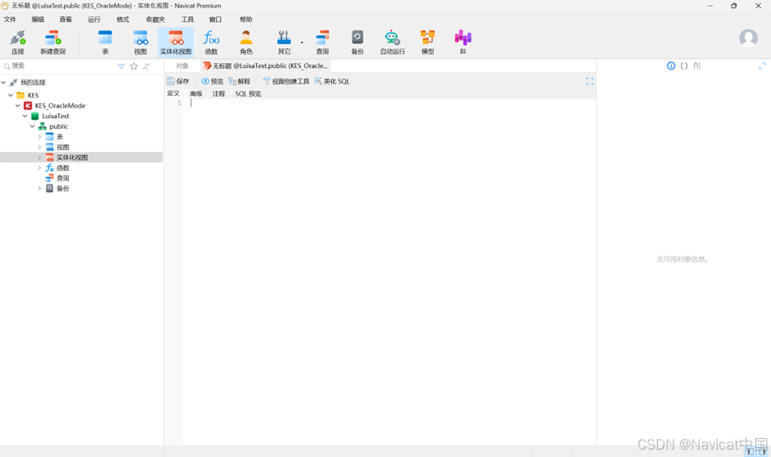This screenshot has width=771, height=457.
Task: Open the AI assistant pane icon
Action: 696,66
